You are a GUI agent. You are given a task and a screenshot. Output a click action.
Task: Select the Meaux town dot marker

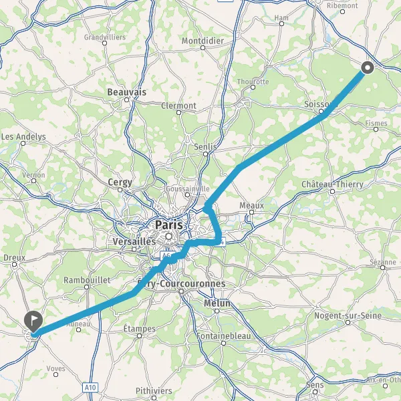point(252,212)
